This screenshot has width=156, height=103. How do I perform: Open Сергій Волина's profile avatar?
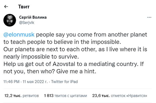point(10,20)
